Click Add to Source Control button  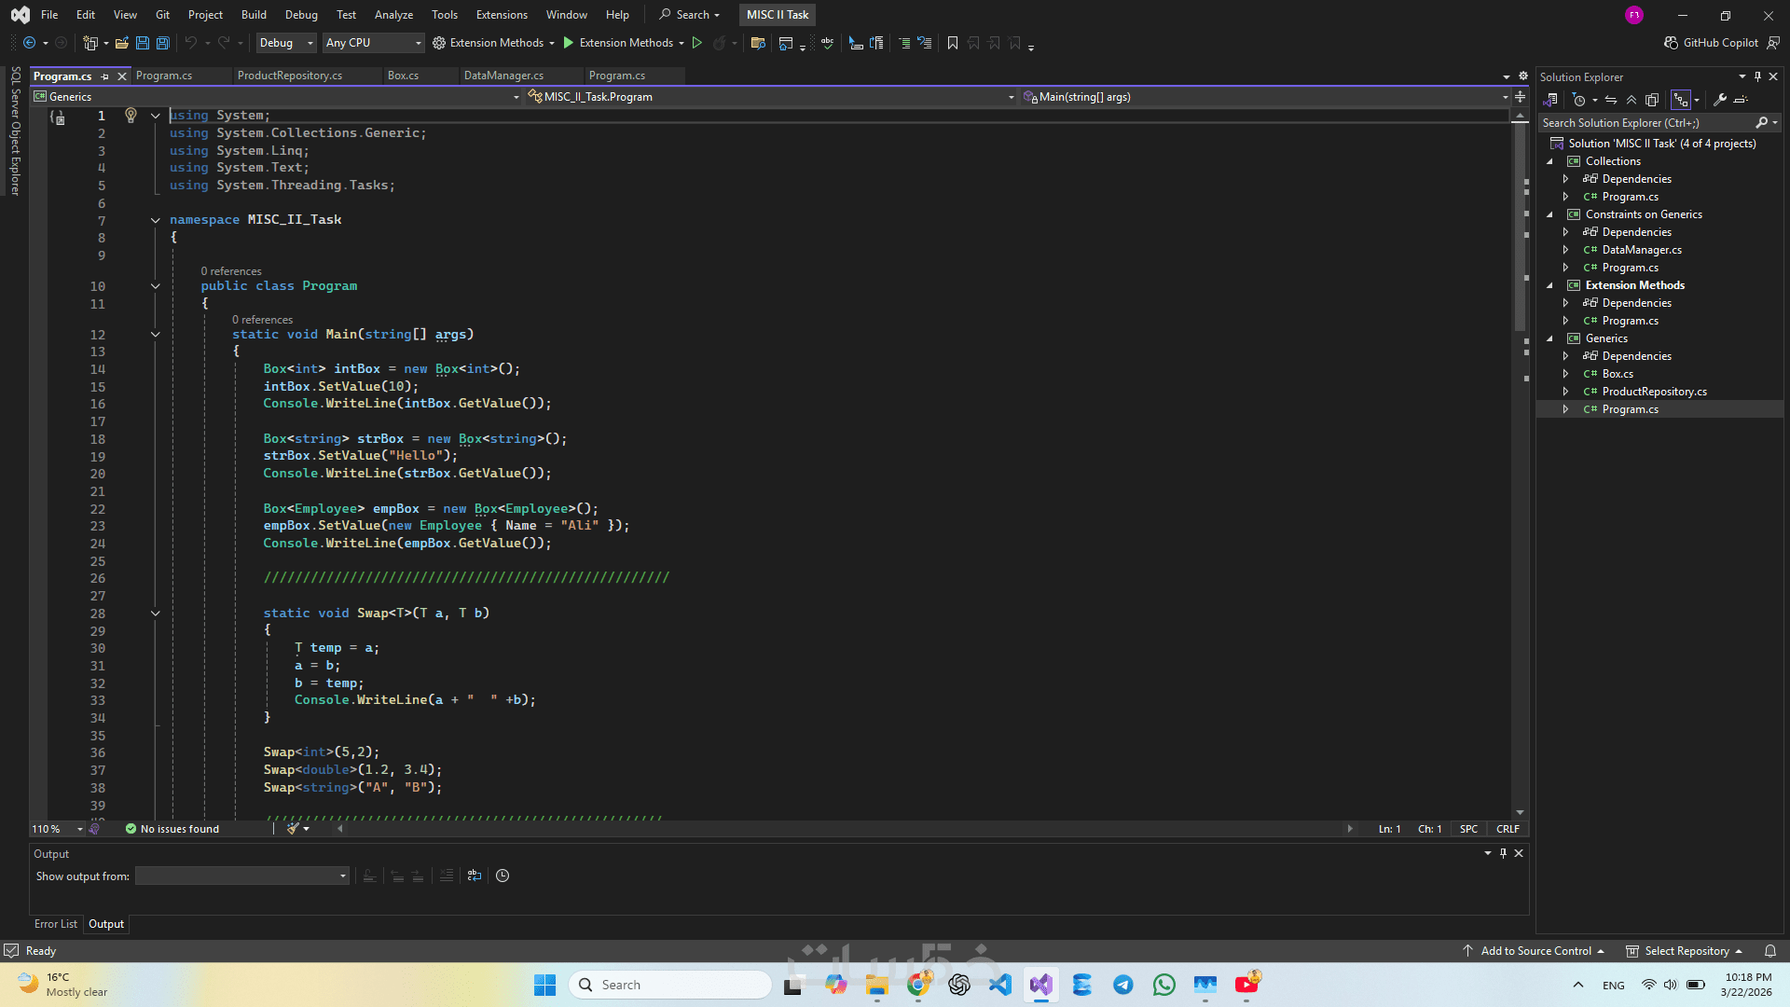pos(1535,951)
